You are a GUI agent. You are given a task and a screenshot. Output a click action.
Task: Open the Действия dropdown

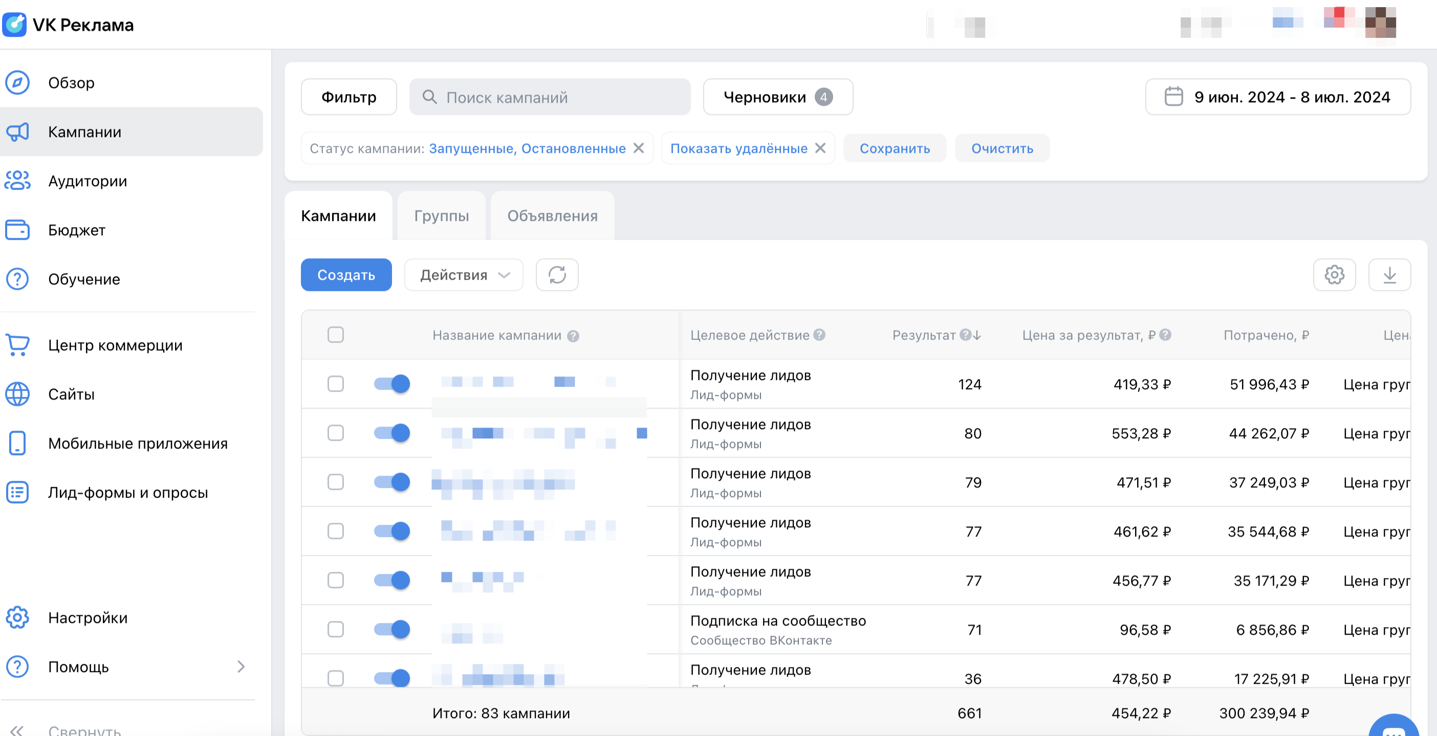point(464,274)
